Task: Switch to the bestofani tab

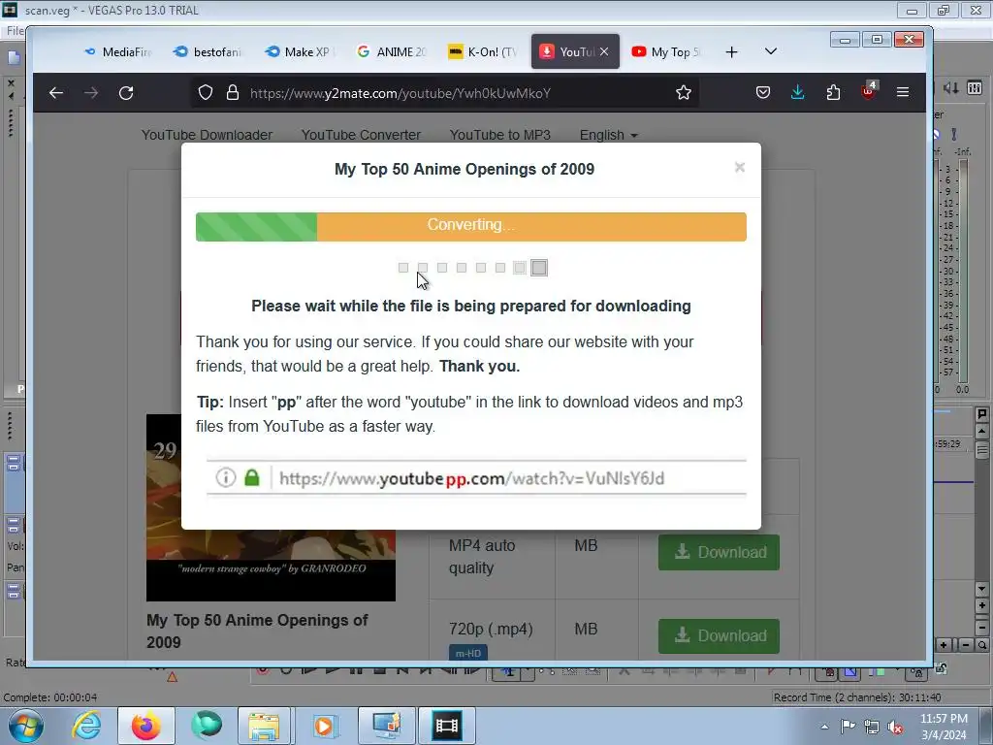Action: (x=208, y=52)
